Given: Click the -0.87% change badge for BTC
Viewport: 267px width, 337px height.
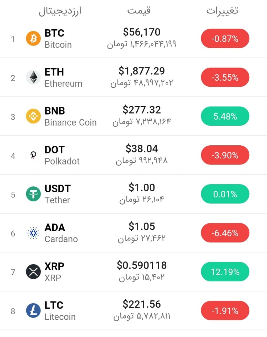Looking at the screenshot, I should pyautogui.click(x=225, y=39).
